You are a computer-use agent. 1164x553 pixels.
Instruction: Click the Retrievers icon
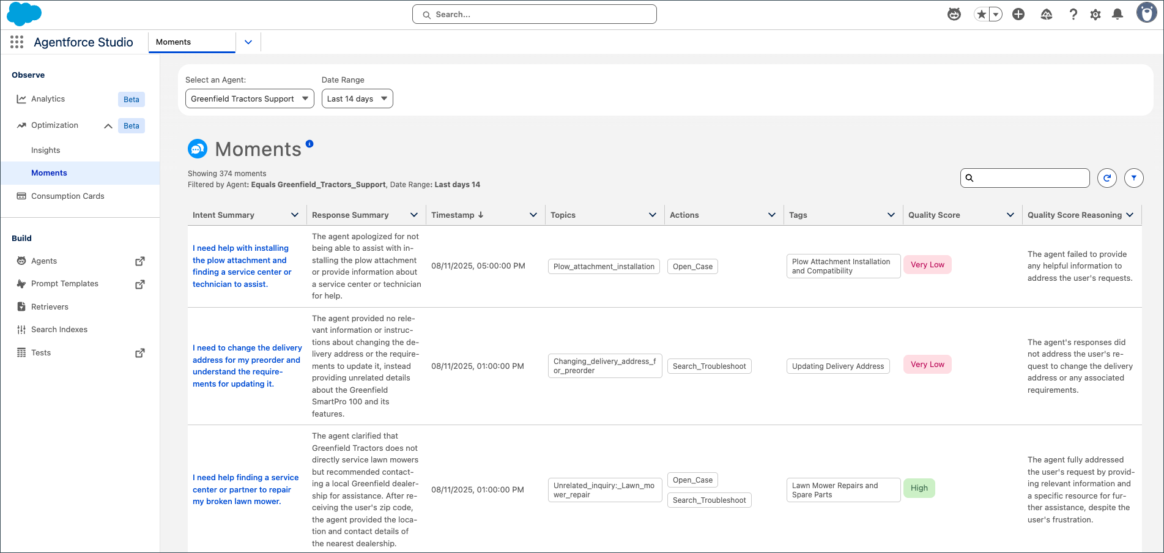point(21,307)
